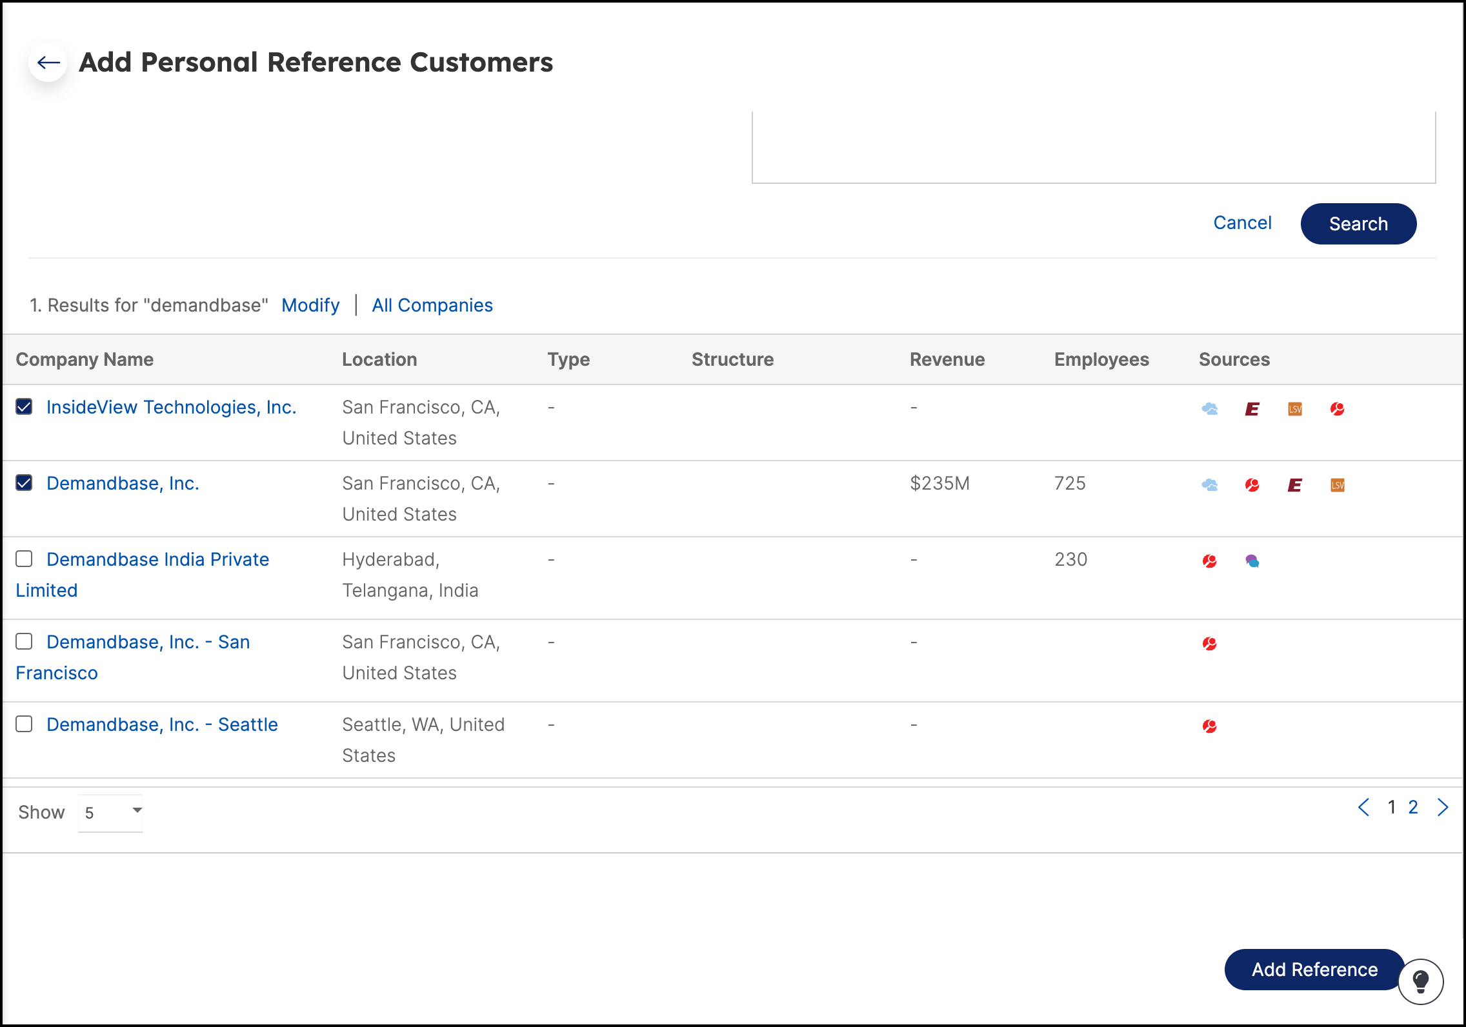Click the Location column header
The width and height of the screenshot is (1466, 1027).
(379, 359)
